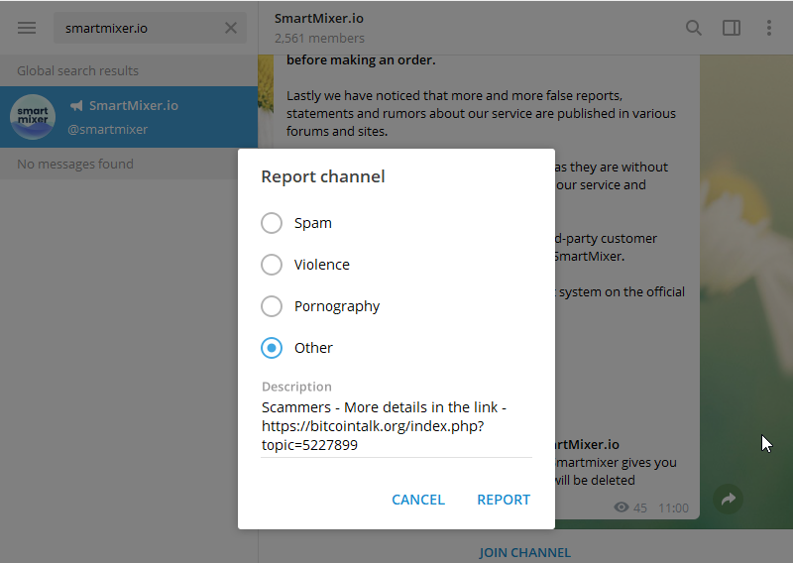Click the message views eye icon
This screenshot has height=563, width=793.
622,507
